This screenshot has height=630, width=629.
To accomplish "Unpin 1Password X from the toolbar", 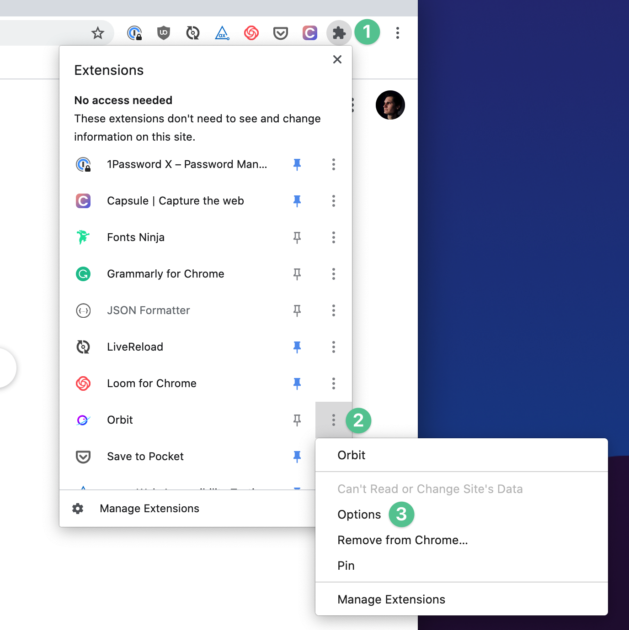I will click(x=297, y=164).
